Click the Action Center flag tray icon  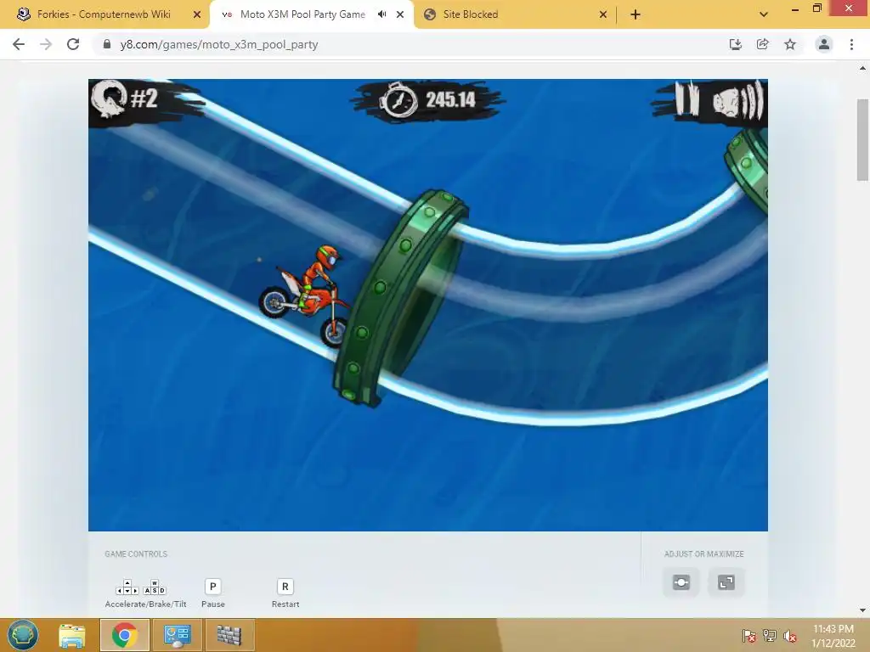click(x=749, y=636)
